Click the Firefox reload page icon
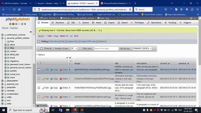Image resolution: width=201 pixels, height=113 pixels. [14, 9]
